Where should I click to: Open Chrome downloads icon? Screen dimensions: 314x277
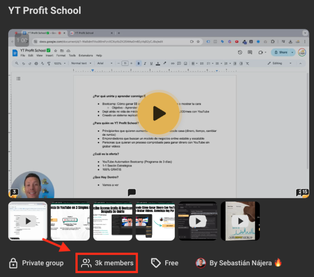pos(290,42)
